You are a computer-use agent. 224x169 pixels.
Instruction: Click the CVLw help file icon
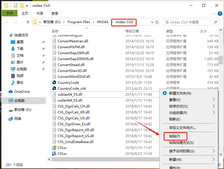click(x=54, y=148)
